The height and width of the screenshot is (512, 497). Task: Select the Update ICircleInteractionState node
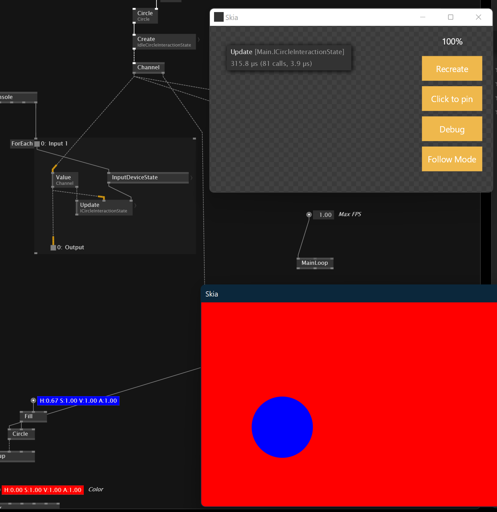[104, 208]
